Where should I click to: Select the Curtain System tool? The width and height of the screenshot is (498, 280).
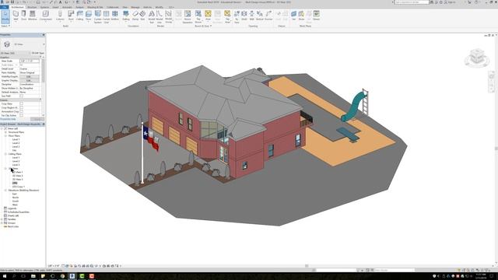(x=98, y=16)
